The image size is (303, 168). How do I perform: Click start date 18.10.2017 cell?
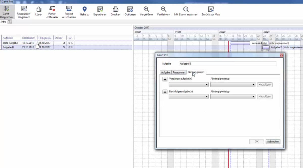[28, 43]
